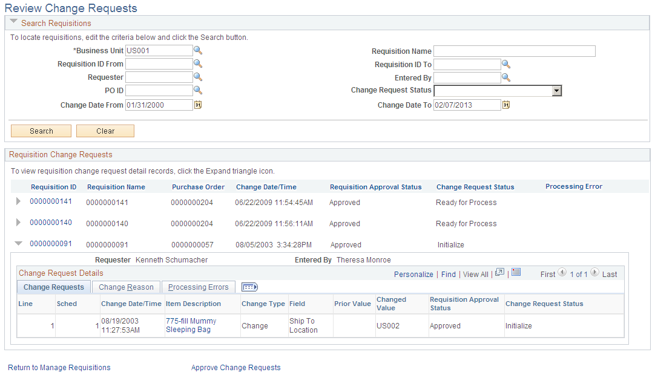The image size is (655, 378).
Task: Open the Entered By lookup magnifier
Action: pos(507,77)
